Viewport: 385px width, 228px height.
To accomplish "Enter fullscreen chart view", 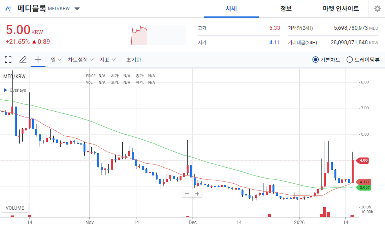I will [x=8, y=59].
